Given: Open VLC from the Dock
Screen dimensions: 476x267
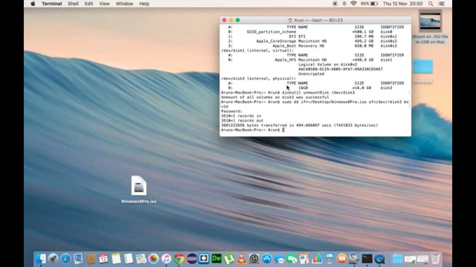Looking at the screenshot, I should 242,258.
